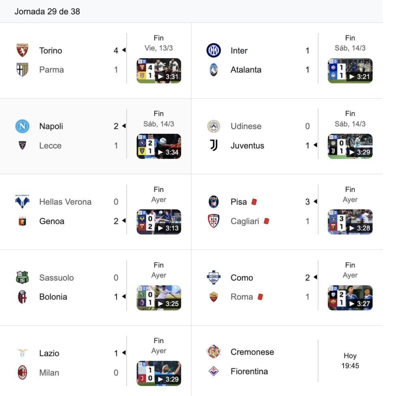Play the Inter vs Atalanta highlights
Image resolution: width=403 pixels, height=396 pixels.
(350, 71)
